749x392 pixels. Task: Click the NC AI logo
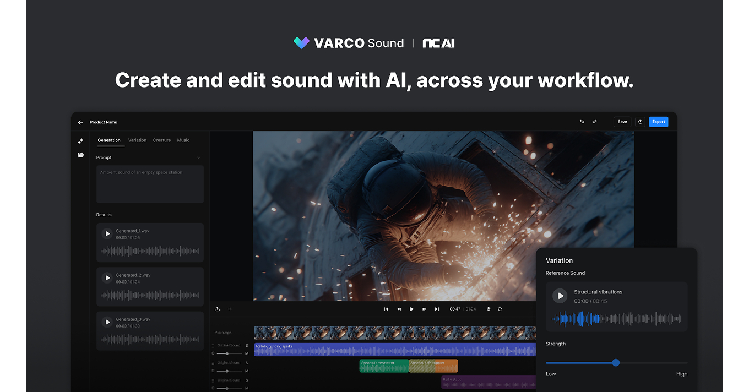pos(438,43)
